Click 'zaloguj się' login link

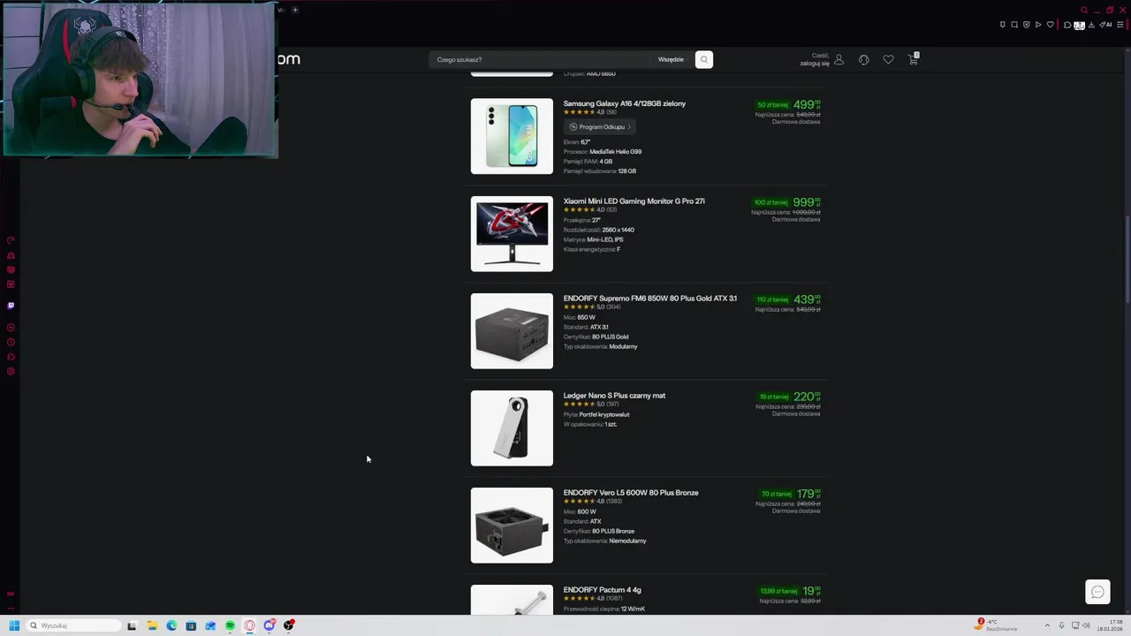point(815,64)
